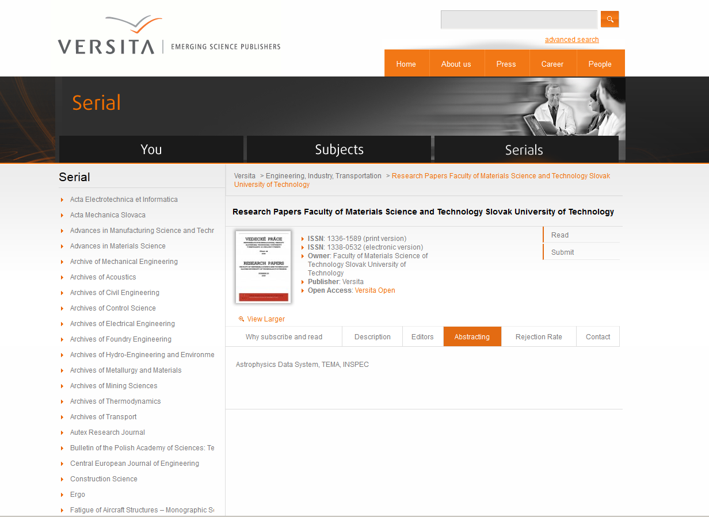Open Acta Electrotechnica et Informatica
This screenshot has height=517, width=709.
(124, 200)
